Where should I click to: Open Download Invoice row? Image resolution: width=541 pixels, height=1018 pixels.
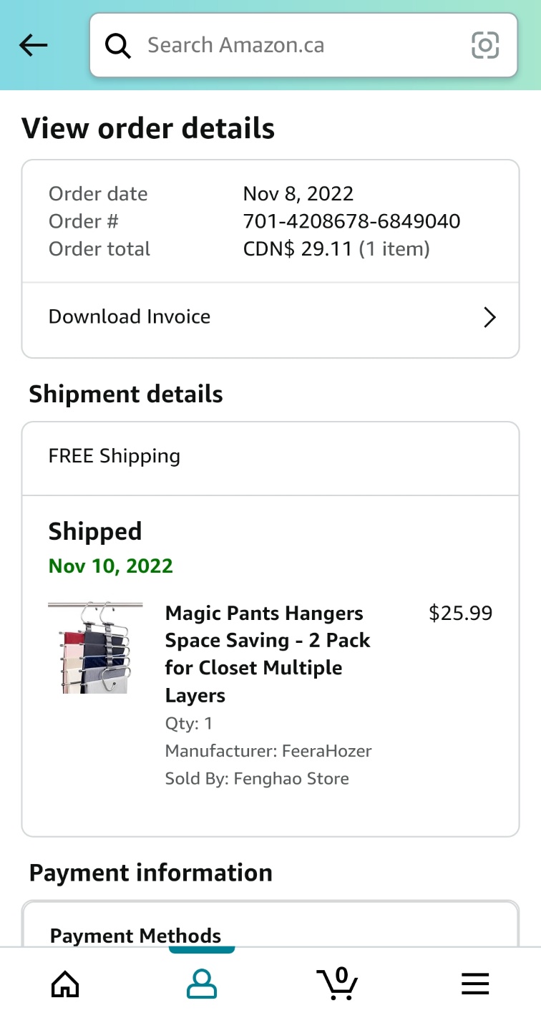270,317
